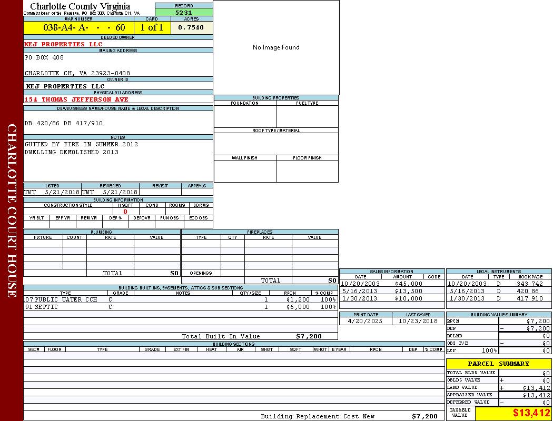
Task: Click the 'GUTTED BY FIRE IN SUMMER 2012' note
Action: [x=81, y=144]
